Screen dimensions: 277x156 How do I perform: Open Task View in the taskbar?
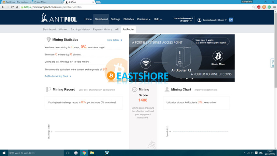click(68, 153)
